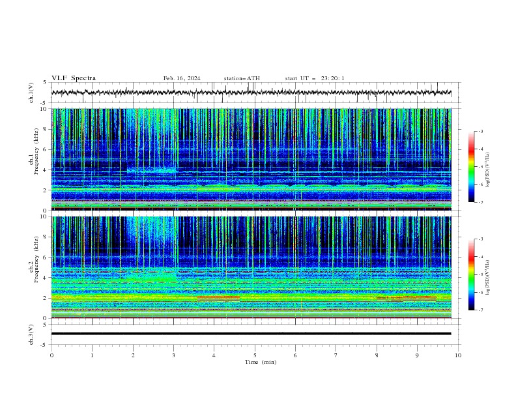This screenshot has height=399, width=516.
Task: Select the log(PSD) label beside the ch.1 colorbar
Action: [x=488, y=170]
